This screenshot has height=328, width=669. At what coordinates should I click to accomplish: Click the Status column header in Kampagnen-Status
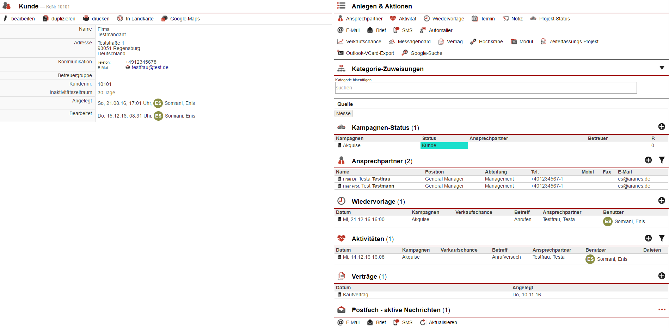[429, 138]
